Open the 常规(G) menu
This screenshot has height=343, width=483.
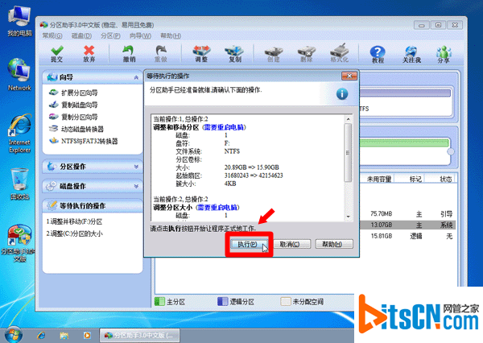coord(52,35)
